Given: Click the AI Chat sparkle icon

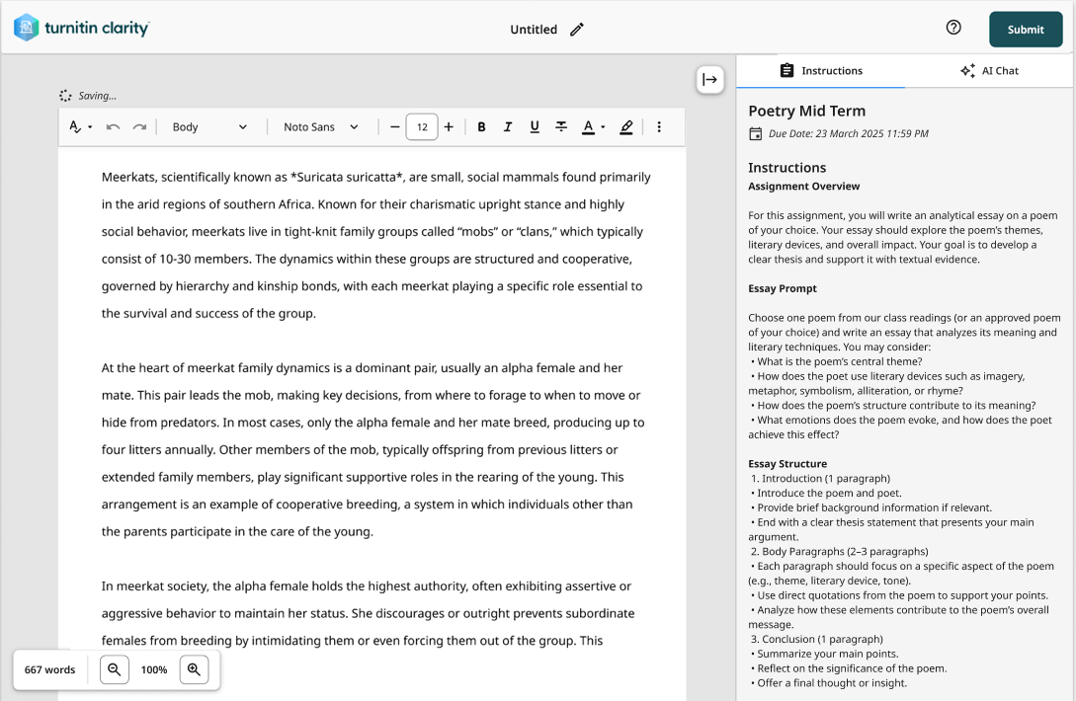Looking at the screenshot, I should [x=967, y=71].
